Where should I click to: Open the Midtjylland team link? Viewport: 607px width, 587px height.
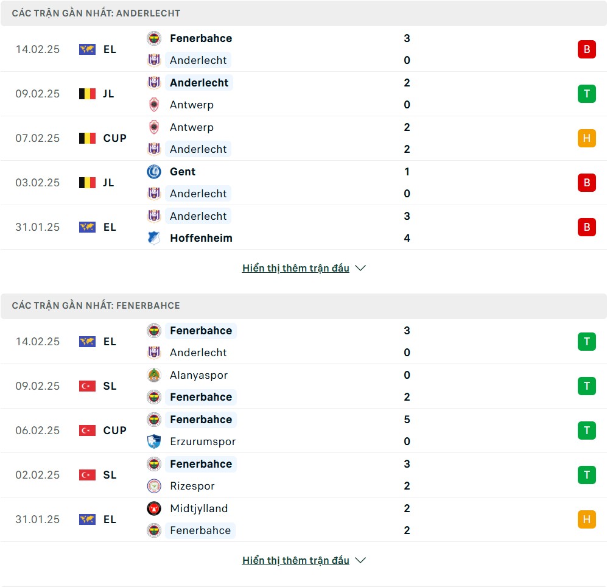click(198, 508)
